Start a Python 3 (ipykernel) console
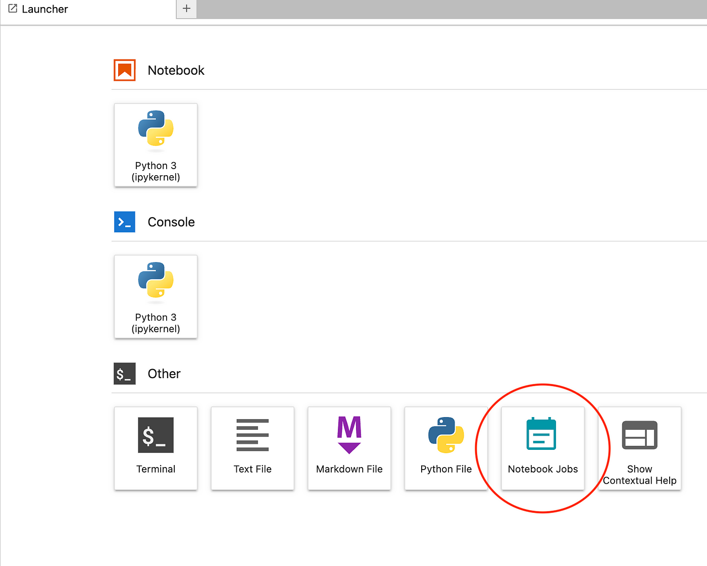The width and height of the screenshot is (707, 566). (156, 296)
